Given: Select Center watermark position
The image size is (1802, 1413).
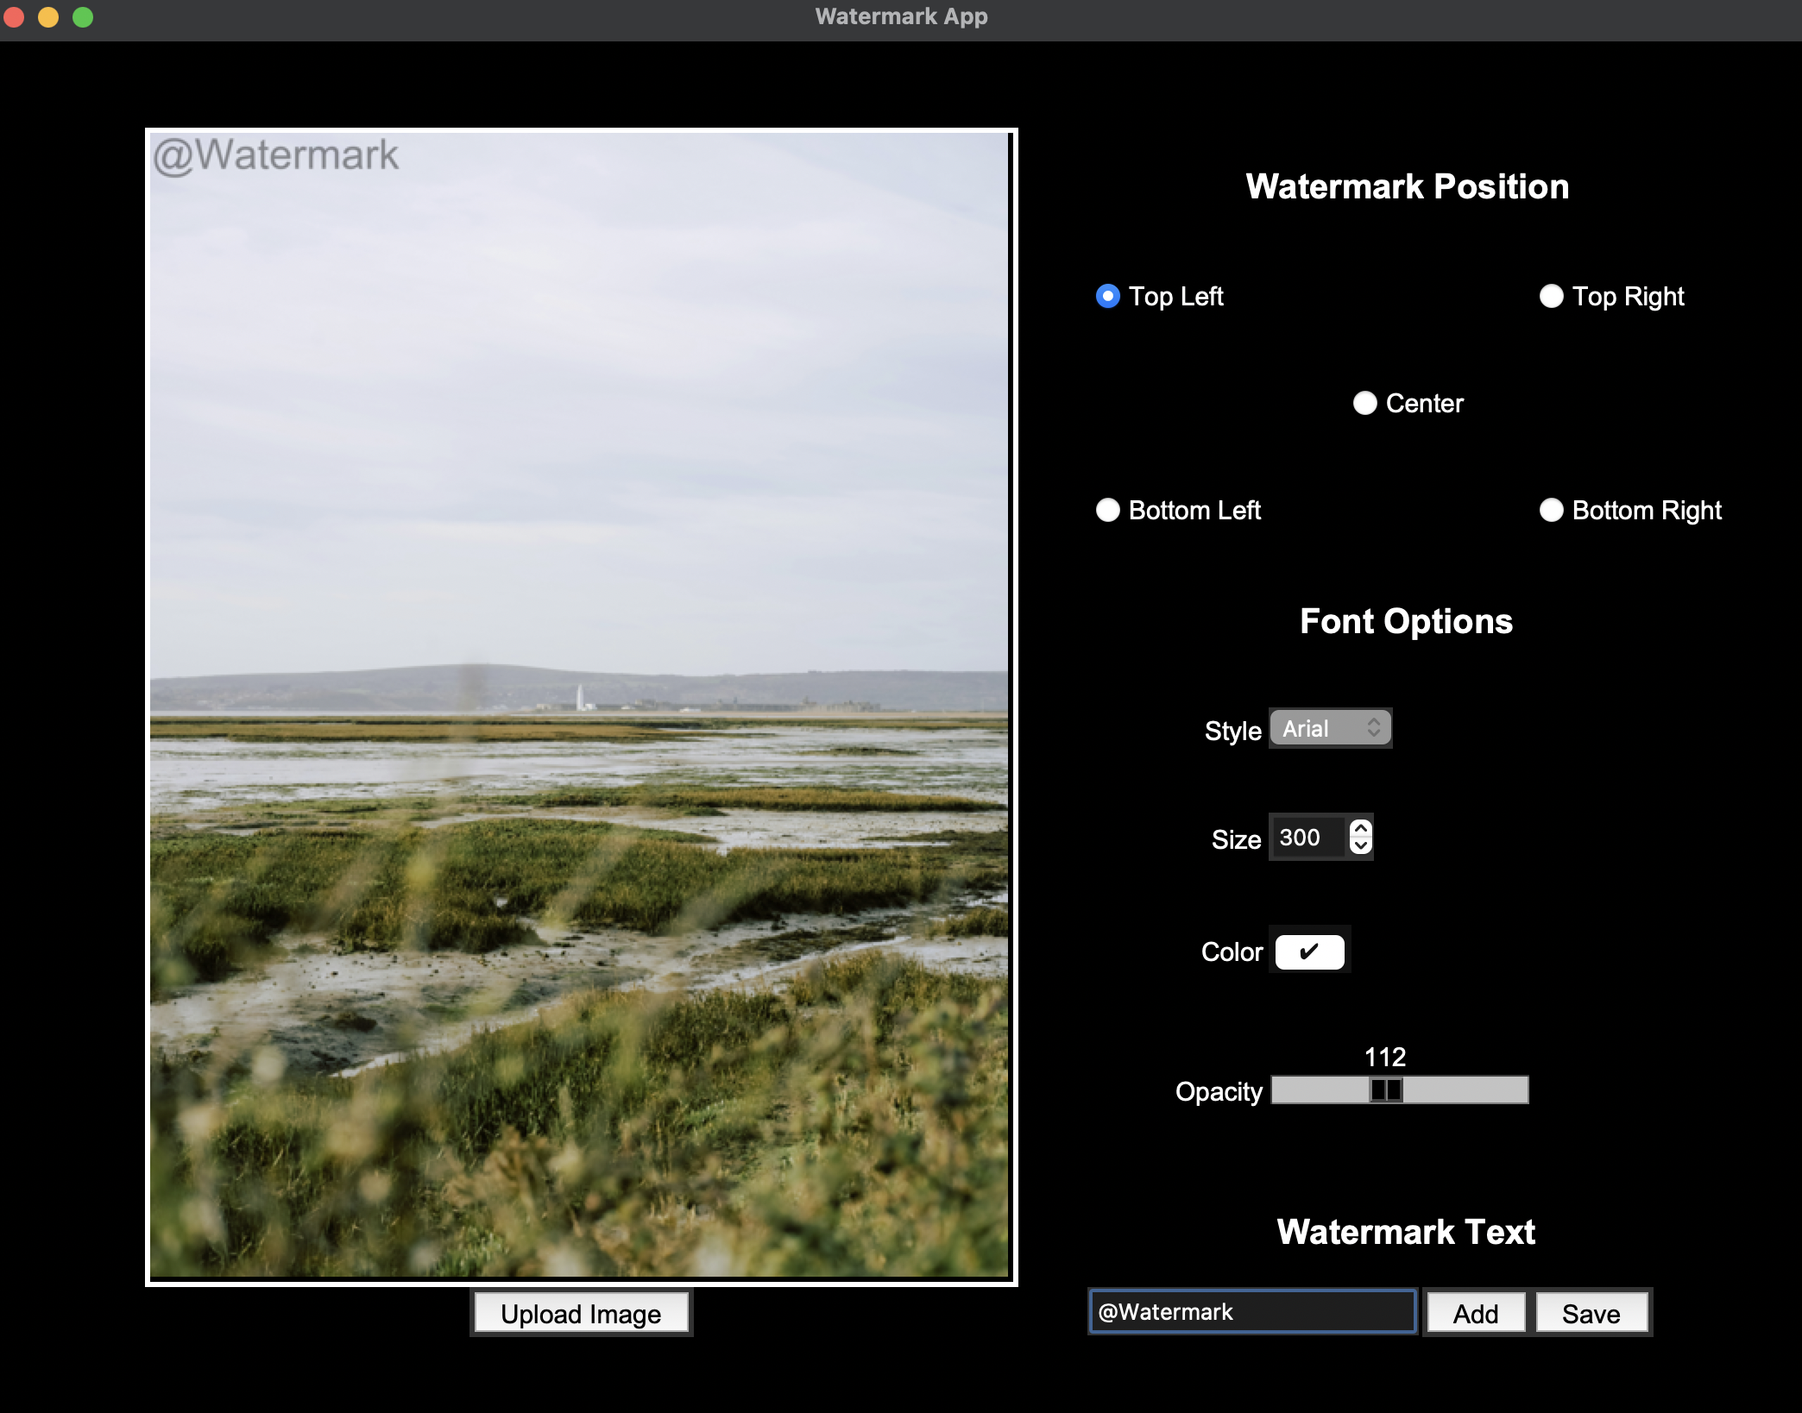Looking at the screenshot, I should pyautogui.click(x=1364, y=402).
